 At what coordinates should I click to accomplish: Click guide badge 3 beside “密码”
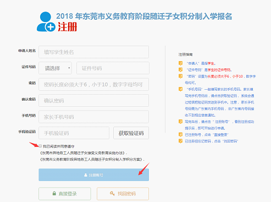click(180, 76)
